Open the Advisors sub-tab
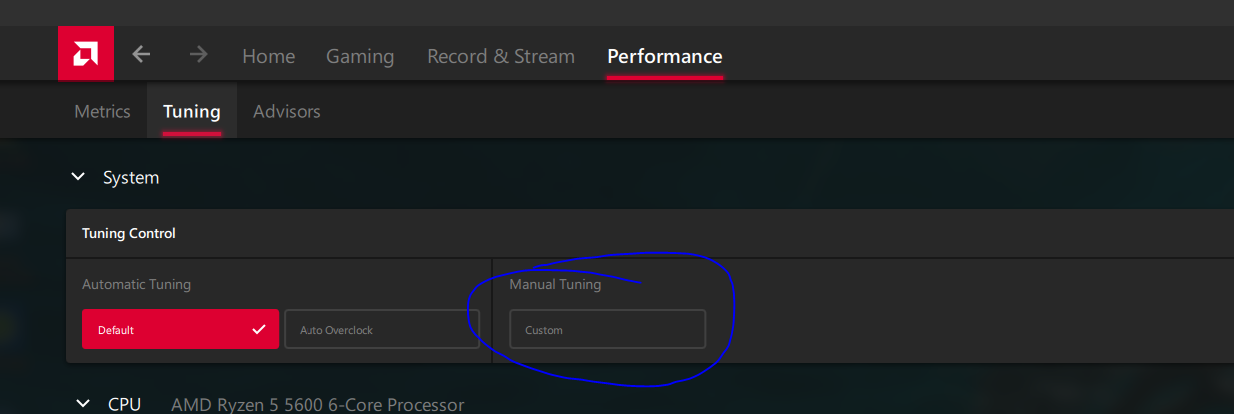The height and width of the screenshot is (414, 1234). (287, 111)
